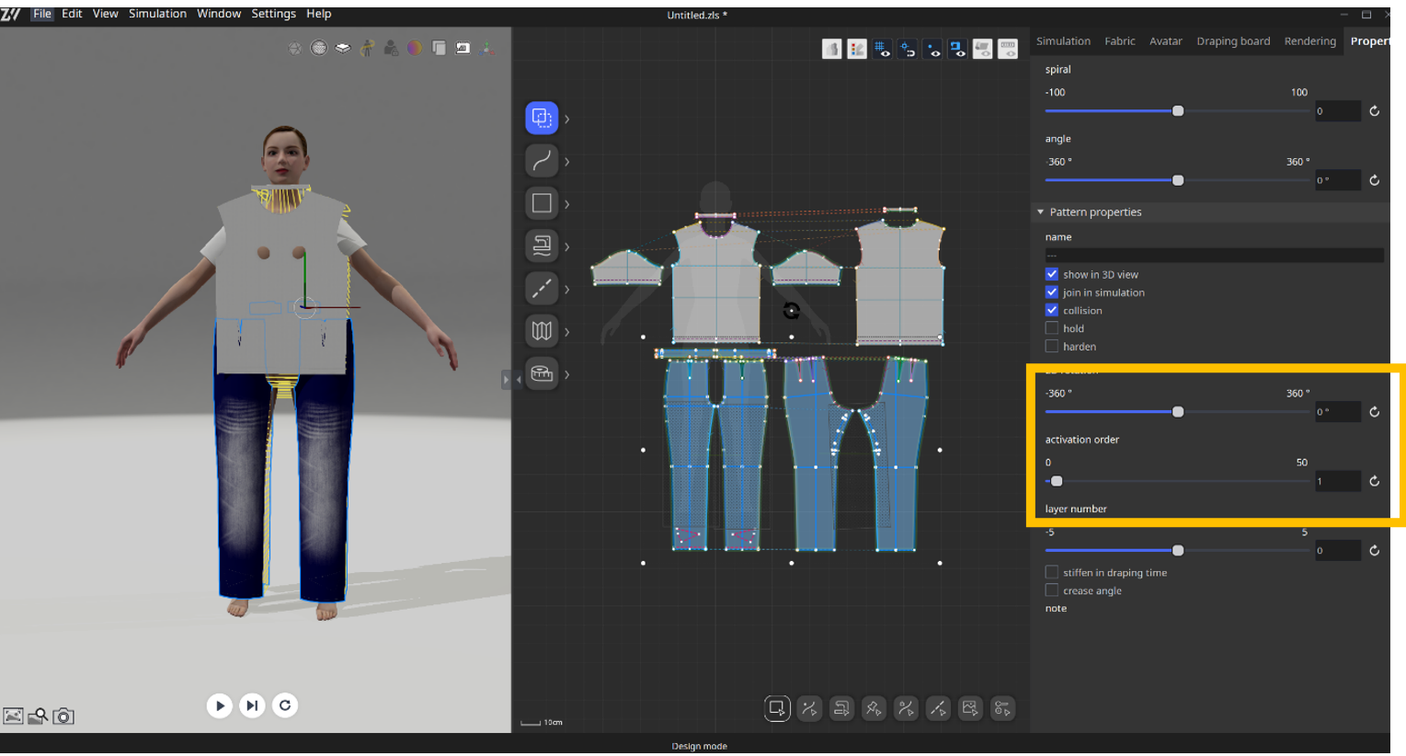Reset the simulation with the circular arrow
This screenshot has width=1406, height=756.
click(285, 705)
